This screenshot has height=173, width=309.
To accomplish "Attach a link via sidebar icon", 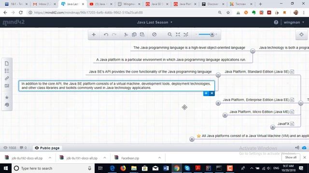I will pyautogui.click(x=7, y=78).
